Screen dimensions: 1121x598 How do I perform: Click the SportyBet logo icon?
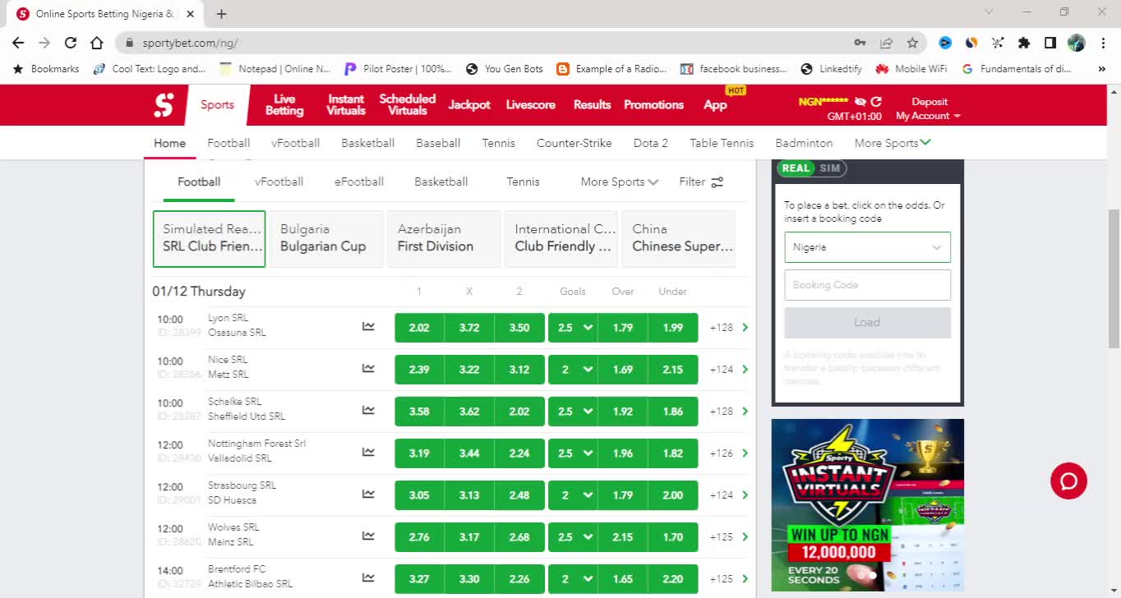click(164, 105)
